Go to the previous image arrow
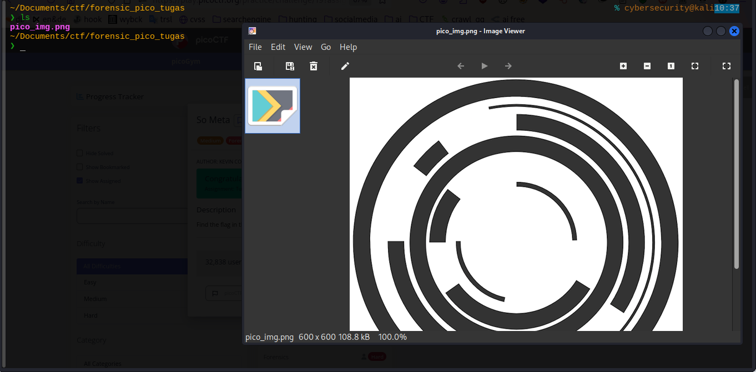Viewport: 756px width, 372px height. [461, 66]
